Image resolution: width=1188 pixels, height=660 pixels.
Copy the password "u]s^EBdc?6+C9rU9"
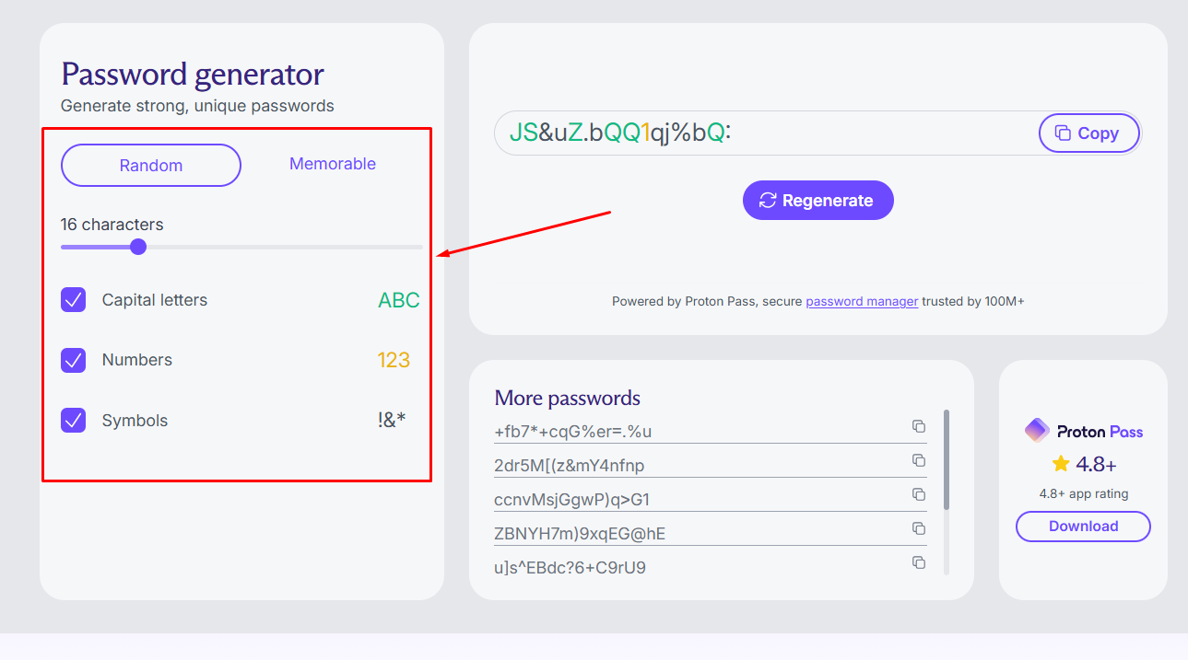tap(918, 562)
